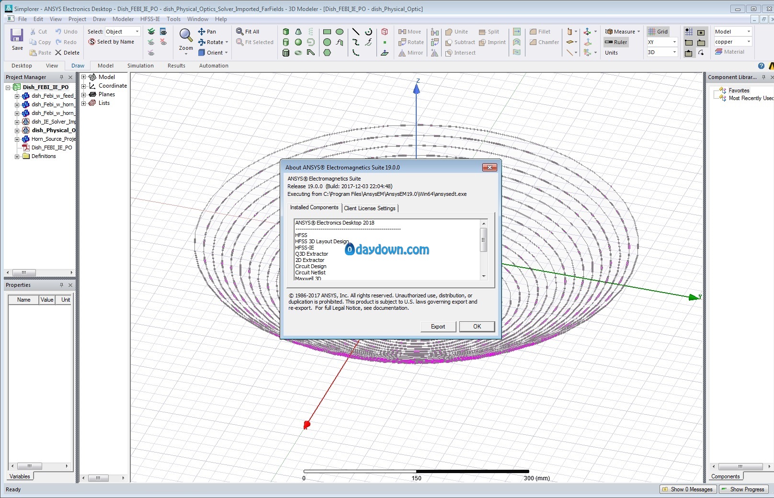The height and width of the screenshot is (498, 774).
Task: Toggle the Grid display
Action: 658,32
